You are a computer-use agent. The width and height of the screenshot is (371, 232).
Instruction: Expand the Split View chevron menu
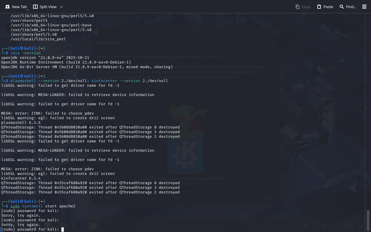click(x=61, y=7)
